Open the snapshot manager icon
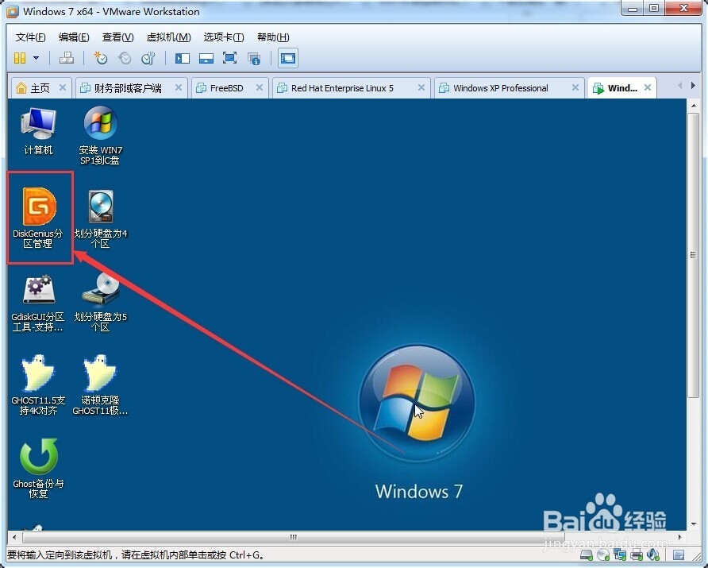Screen dimensions: 708x568 click(148, 58)
